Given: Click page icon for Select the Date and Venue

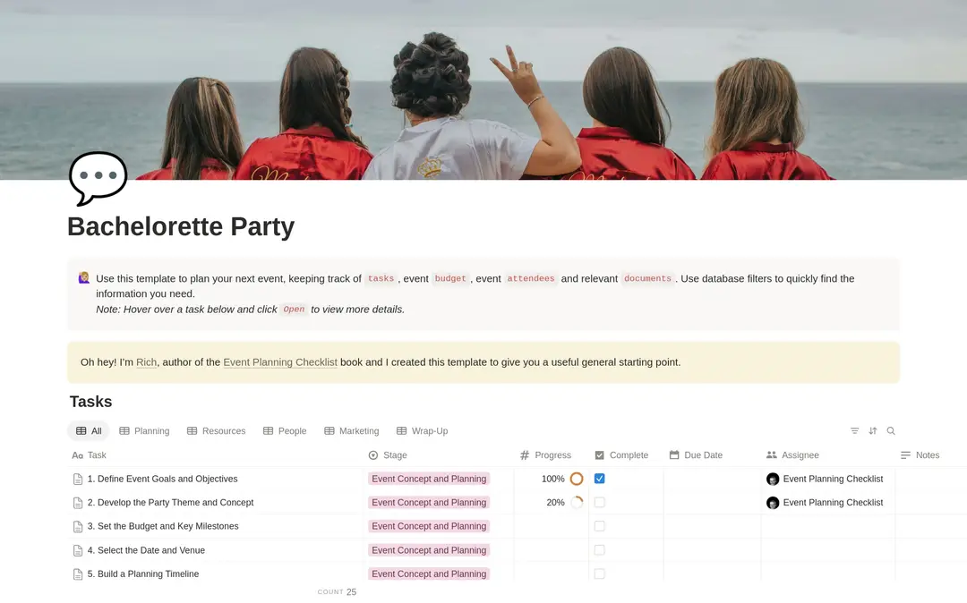Looking at the screenshot, I should click(78, 550).
